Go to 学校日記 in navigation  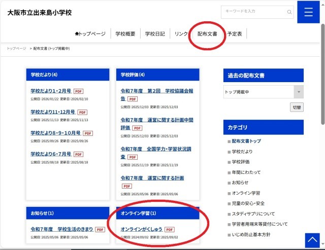tap(155, 34)
